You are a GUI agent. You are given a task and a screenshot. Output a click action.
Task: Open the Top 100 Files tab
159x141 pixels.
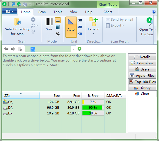(142, 82)
